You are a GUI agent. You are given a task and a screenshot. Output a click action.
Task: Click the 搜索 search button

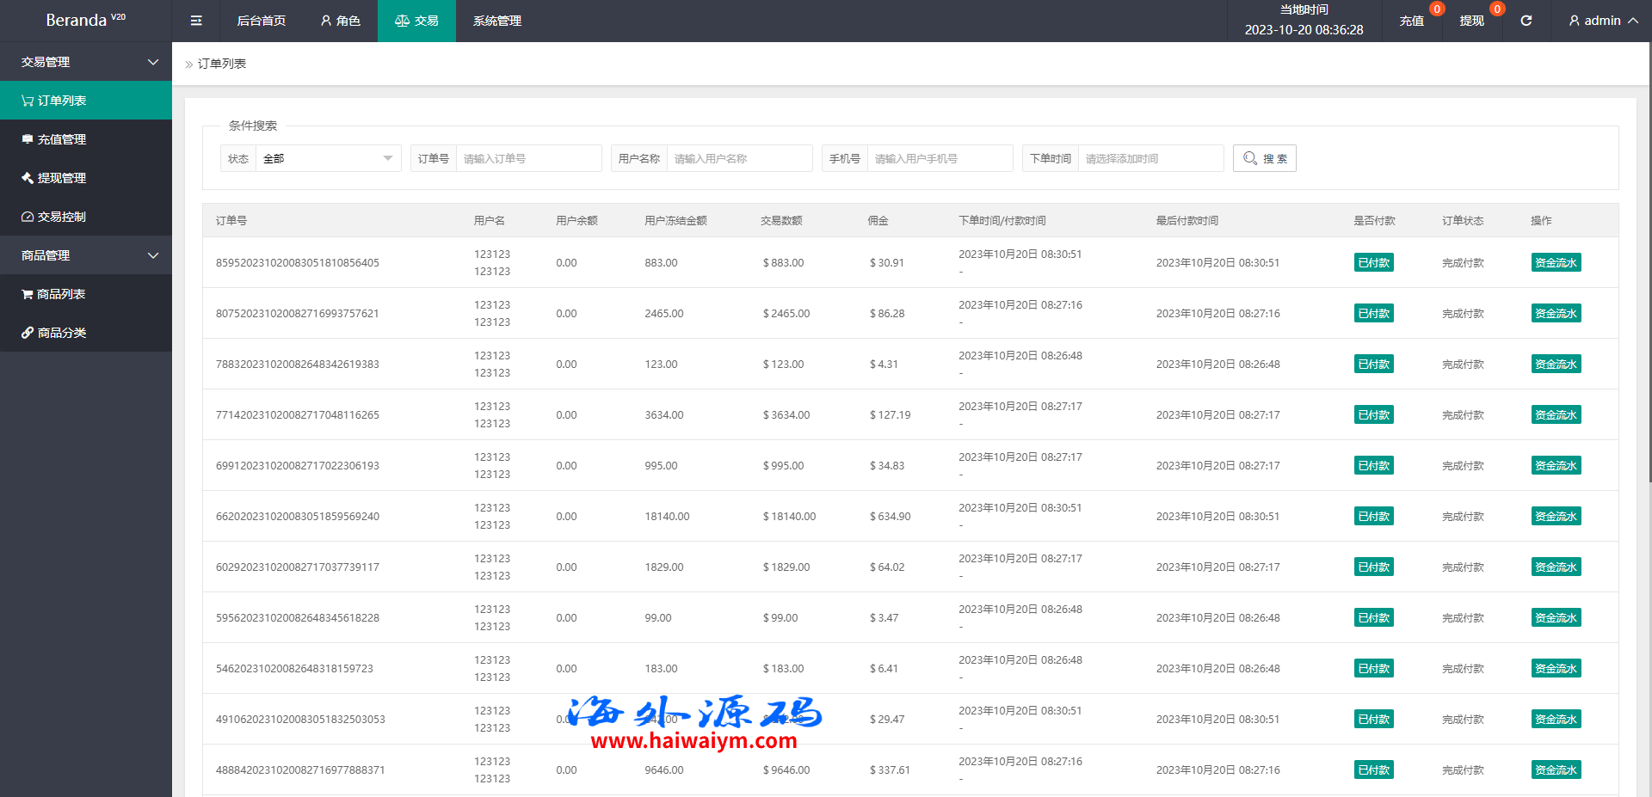1264,158
